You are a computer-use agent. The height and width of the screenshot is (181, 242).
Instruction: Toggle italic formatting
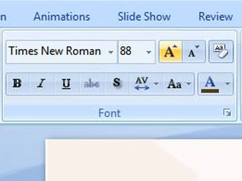click(42, 84)
